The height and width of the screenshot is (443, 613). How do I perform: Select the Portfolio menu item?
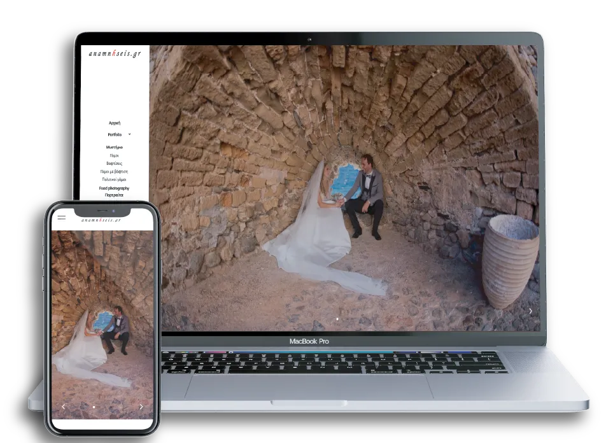coord(115,135)
